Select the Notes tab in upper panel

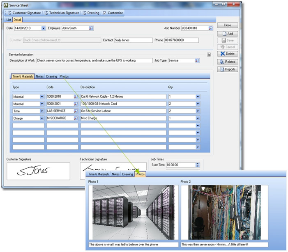39,76
